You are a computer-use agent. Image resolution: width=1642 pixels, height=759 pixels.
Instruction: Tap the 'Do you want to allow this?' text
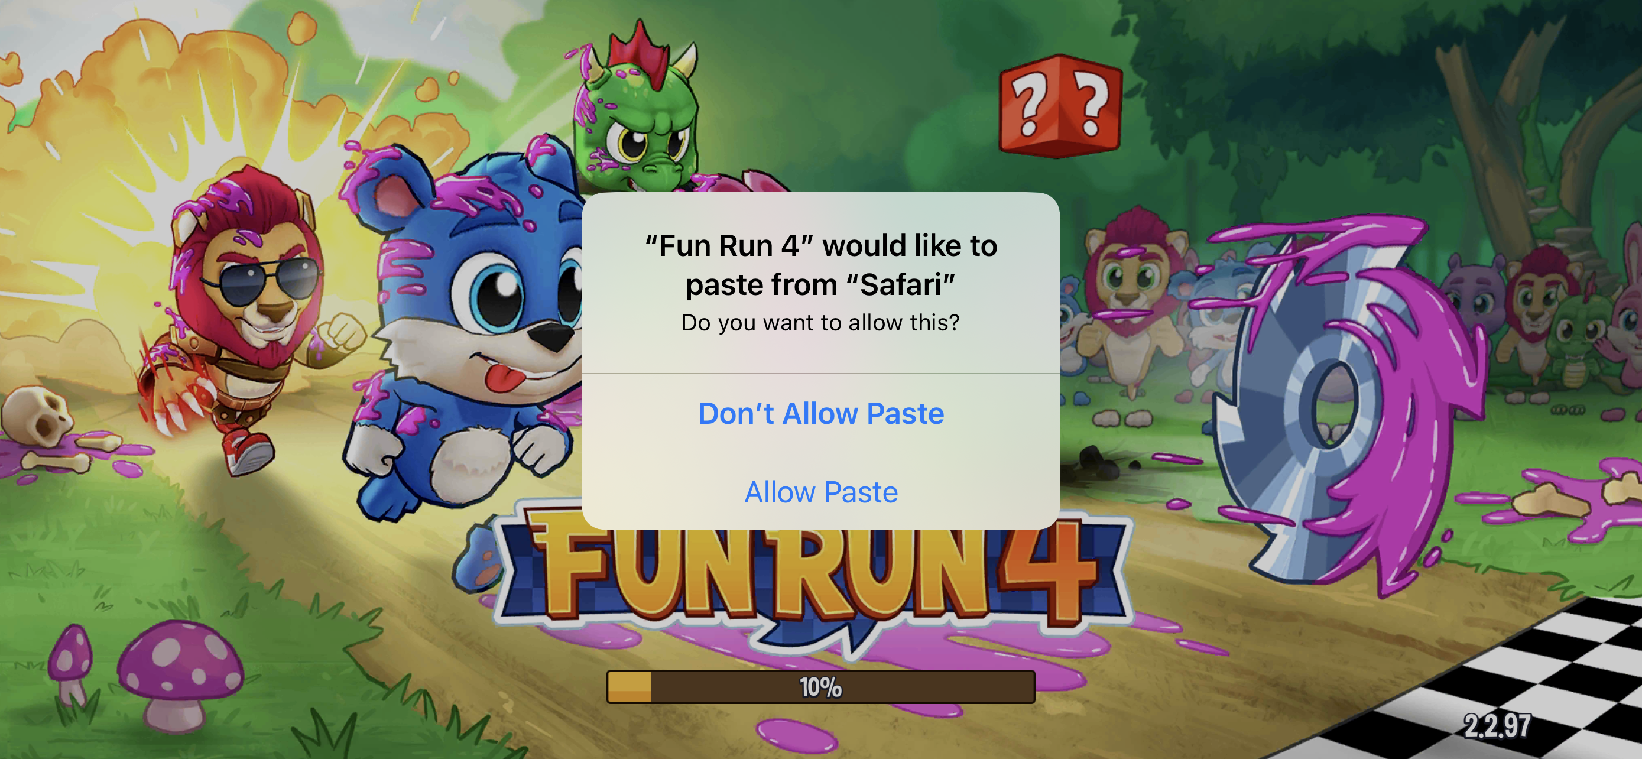tap(821, 323)
